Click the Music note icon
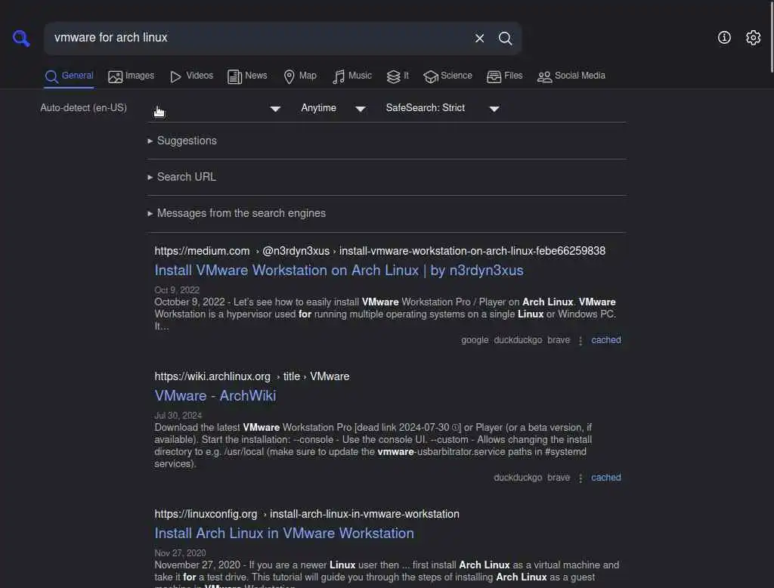 coord(338,76)
